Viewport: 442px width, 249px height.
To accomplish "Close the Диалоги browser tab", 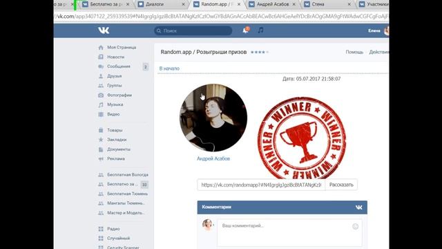I will point(184,4).
